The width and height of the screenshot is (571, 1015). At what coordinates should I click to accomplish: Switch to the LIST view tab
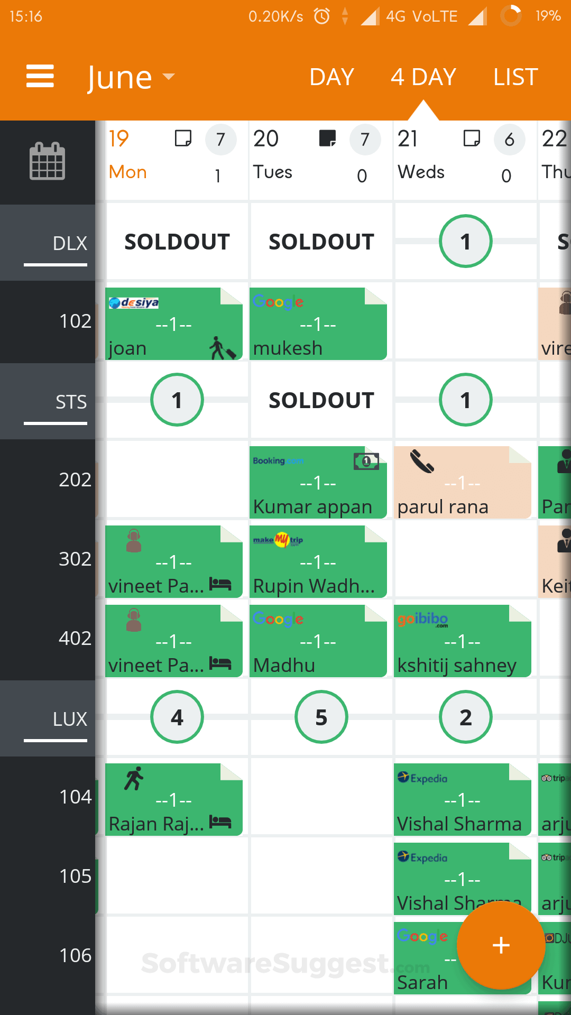tap(515, 77)
